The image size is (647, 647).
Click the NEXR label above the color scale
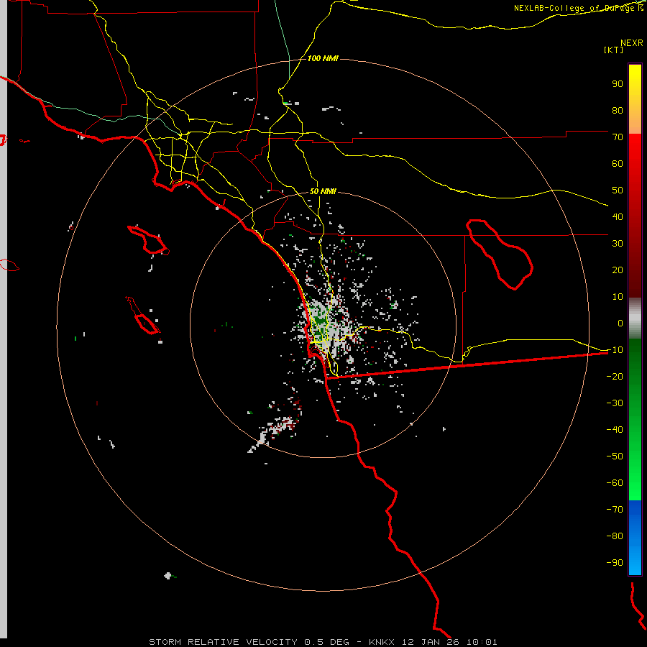click(x=632, y=43)
